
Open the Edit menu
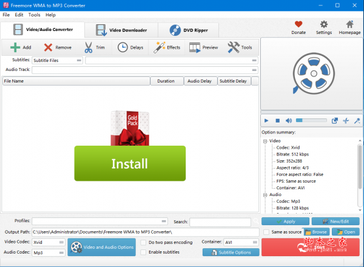tap(19, 15)
